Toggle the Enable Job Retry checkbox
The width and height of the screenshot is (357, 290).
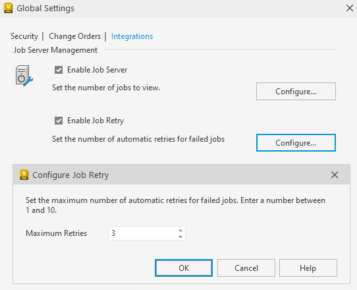(59, 121)
